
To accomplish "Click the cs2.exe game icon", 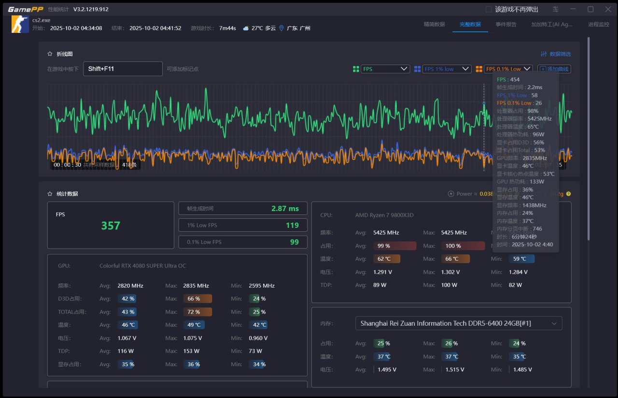I will pos(20,24).
